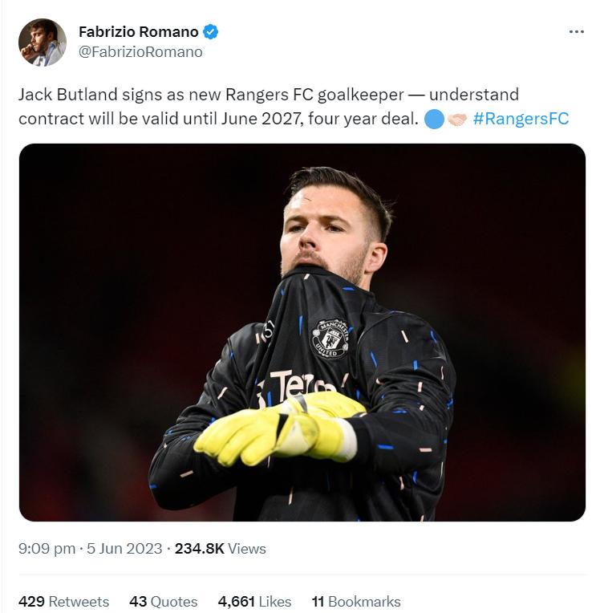
Task: Click the sponsor lettering on the black jersey
Action: click(298, 386)
